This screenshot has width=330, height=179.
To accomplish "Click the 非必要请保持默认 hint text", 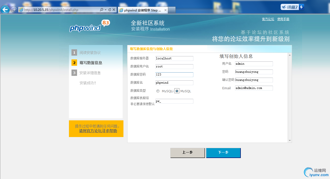I will tap(142, 104).
